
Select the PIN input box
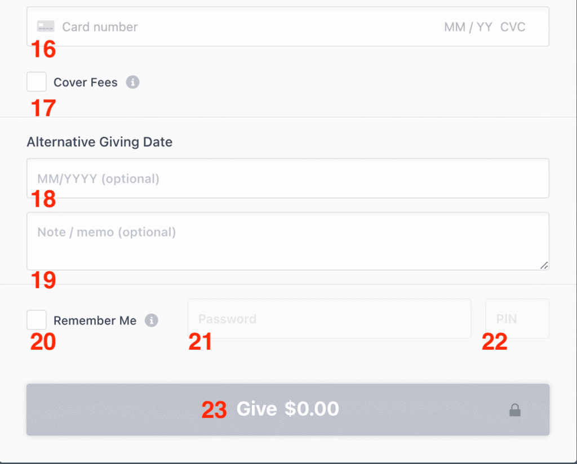coord(517,319)
